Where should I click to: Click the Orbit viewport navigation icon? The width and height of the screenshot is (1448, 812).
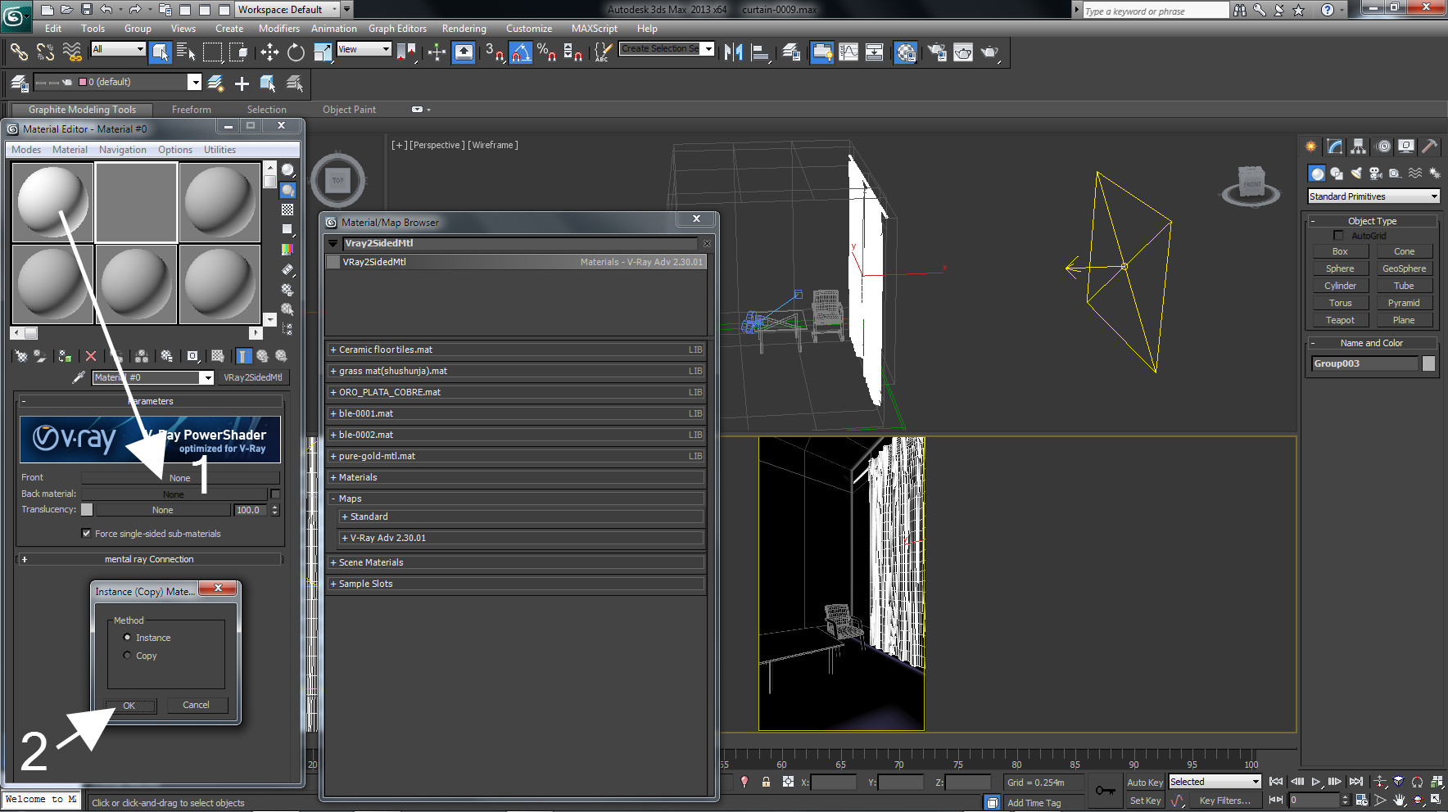1419,799
